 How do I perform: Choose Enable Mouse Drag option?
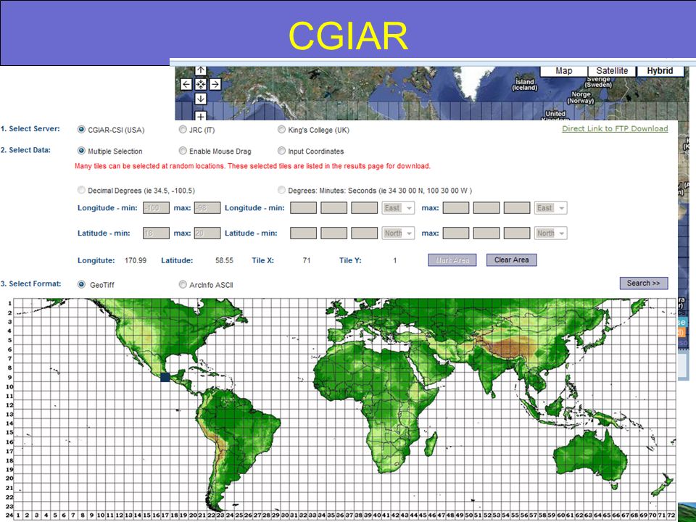click(183, 151)
